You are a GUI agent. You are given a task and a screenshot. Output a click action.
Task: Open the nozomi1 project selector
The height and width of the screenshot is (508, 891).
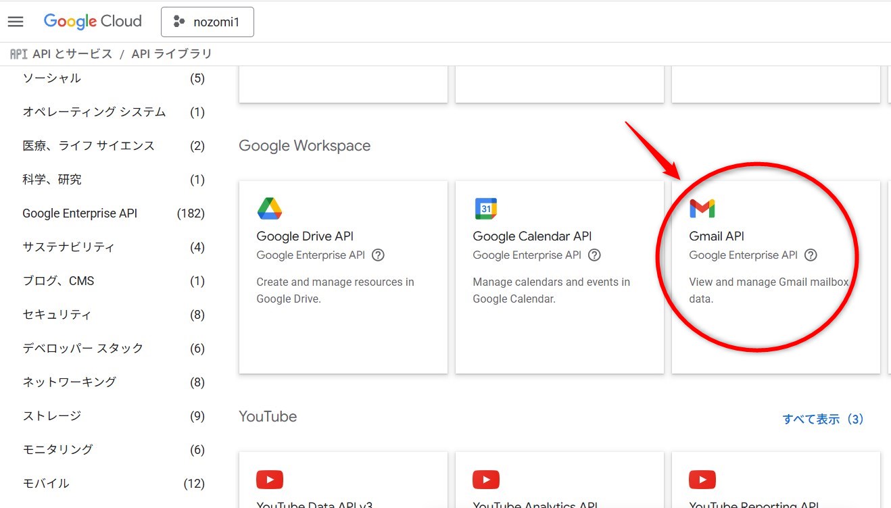pos(208,22)
